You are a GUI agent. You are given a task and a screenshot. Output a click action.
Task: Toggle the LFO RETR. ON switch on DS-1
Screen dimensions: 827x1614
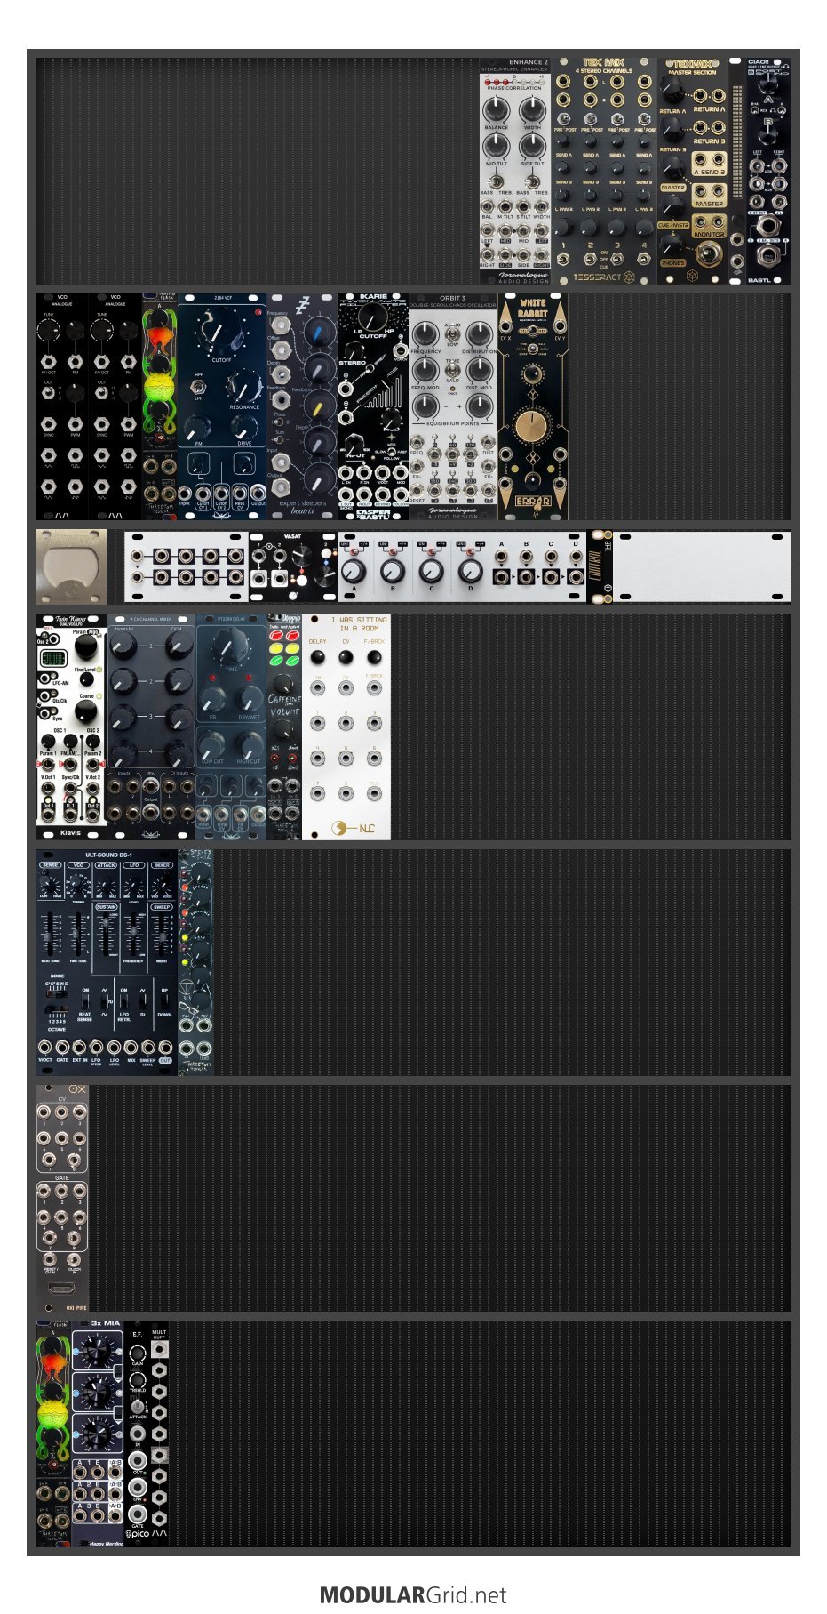tap(124, 1001)
